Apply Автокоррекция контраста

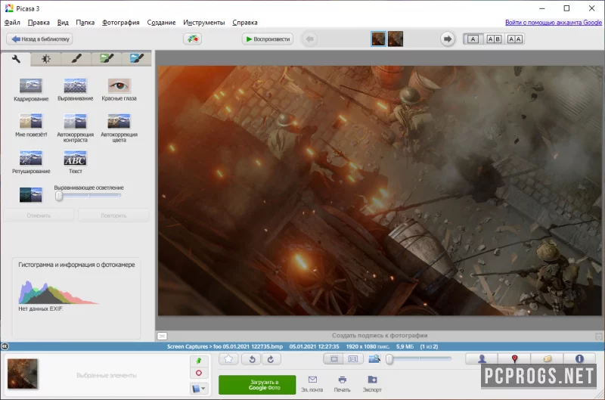(x=75, y=128)
